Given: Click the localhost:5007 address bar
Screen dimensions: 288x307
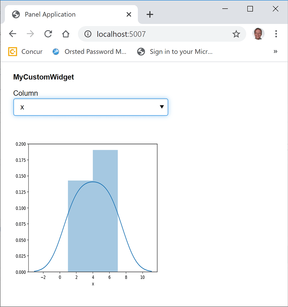Looking at the screenshot, I should point(162,34).
